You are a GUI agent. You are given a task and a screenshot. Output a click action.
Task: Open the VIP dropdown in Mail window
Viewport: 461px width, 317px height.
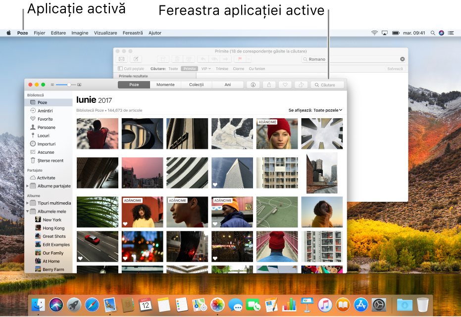point(206,69)
